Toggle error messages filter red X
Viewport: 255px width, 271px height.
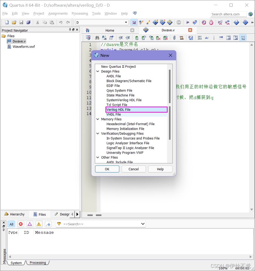coord(21,224)
